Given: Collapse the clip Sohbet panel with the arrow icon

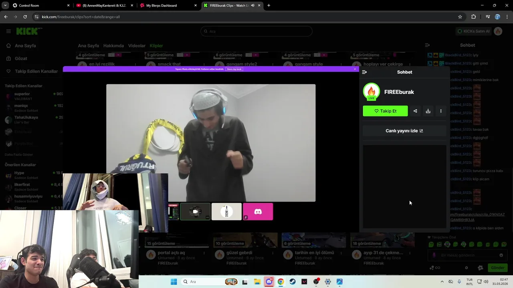Looking at the screenshot, I should pos(364,72).
